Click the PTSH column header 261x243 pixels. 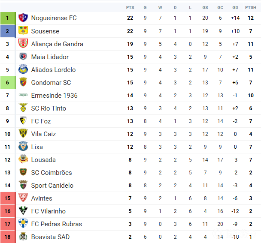(x=251, y=7)
